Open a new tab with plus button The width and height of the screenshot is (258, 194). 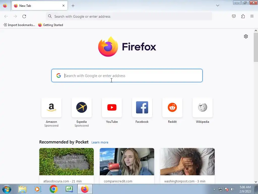[73, 6]
